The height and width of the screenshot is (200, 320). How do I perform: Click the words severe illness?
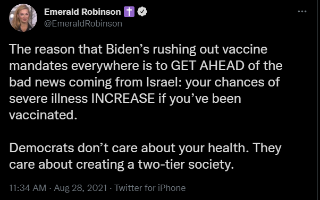(48, 99)
